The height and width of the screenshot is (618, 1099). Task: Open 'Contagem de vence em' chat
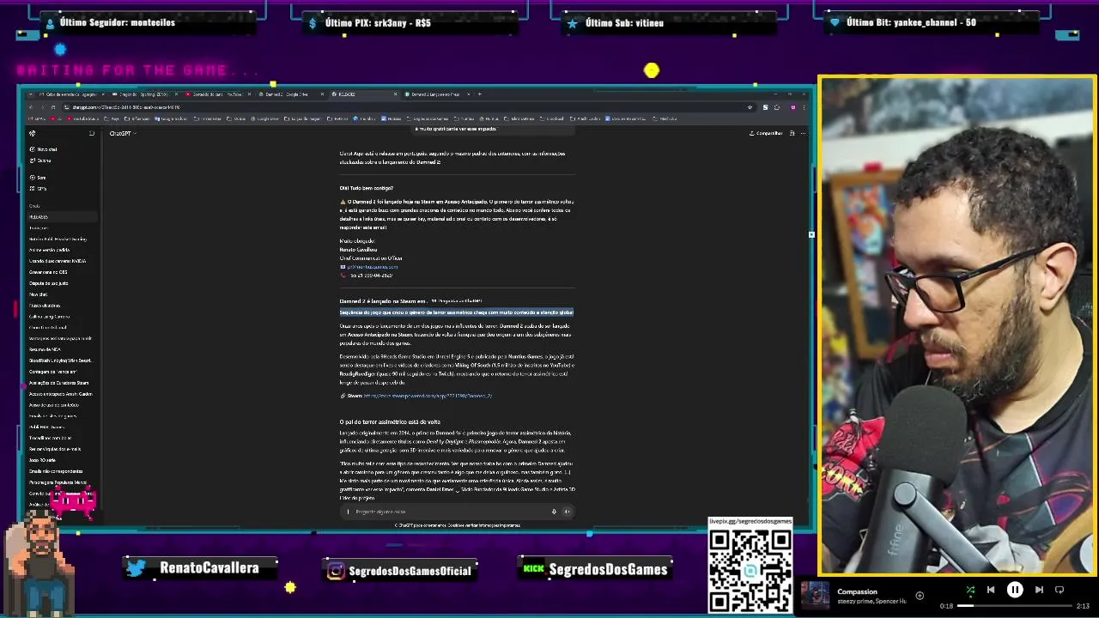[x=52, y=372]
